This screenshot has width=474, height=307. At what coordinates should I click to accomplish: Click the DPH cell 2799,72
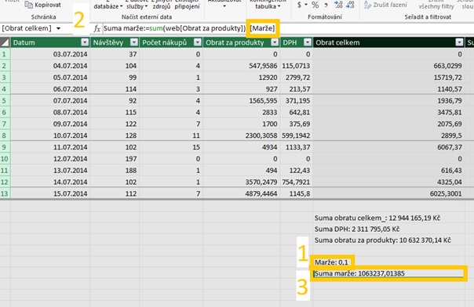(x=297, y=78)
